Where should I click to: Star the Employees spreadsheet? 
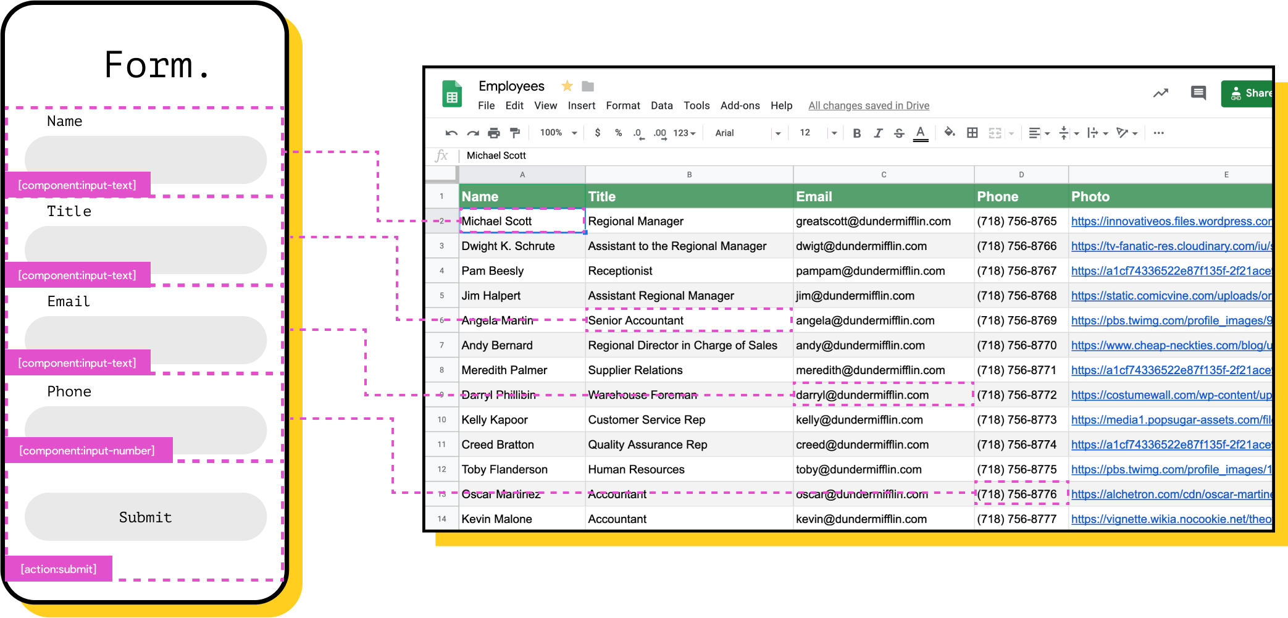(x=567, y=86)
